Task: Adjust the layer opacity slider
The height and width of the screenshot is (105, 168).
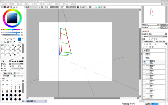Action: click(158, 36)
